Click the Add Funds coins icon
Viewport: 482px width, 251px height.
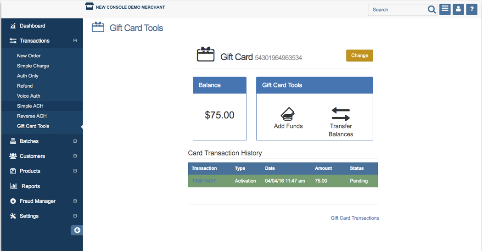[288, 114]
